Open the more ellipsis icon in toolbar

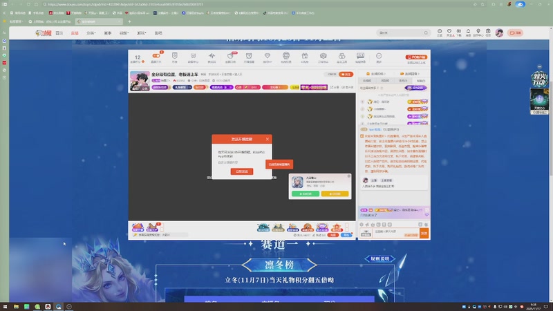pos(379,56)
